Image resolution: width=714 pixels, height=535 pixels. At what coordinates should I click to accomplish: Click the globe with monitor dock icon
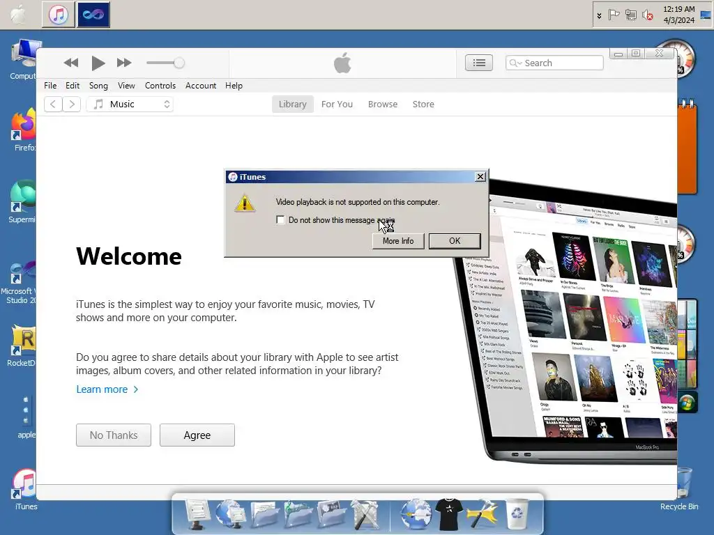(230, 514)
